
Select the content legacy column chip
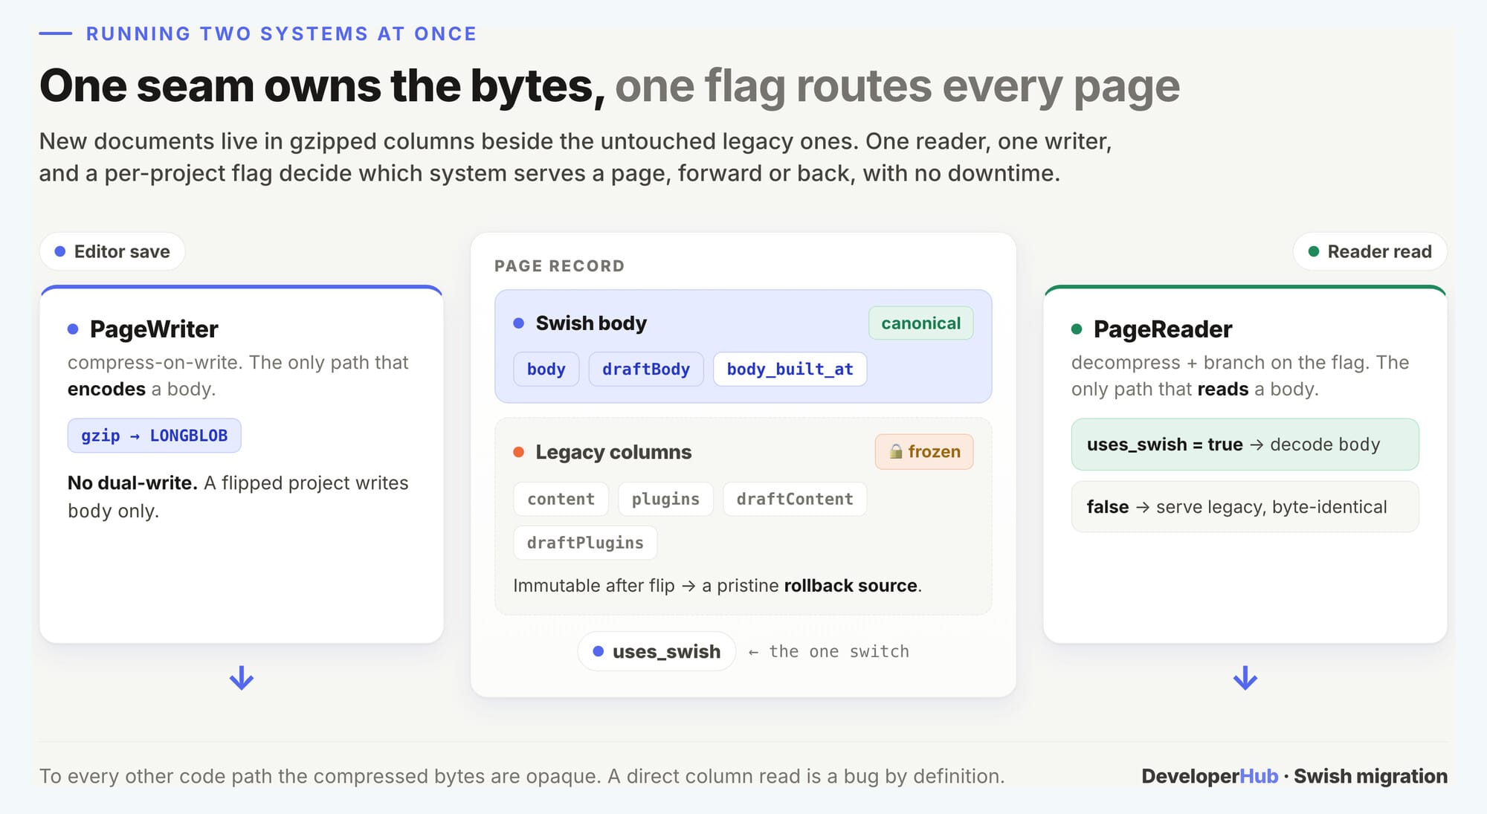tap(561, 499)
